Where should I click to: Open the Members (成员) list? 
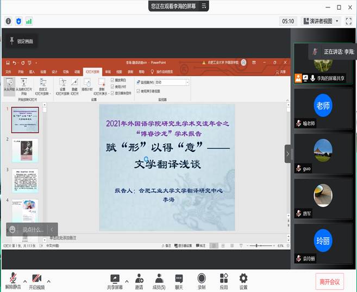point(159,279)
